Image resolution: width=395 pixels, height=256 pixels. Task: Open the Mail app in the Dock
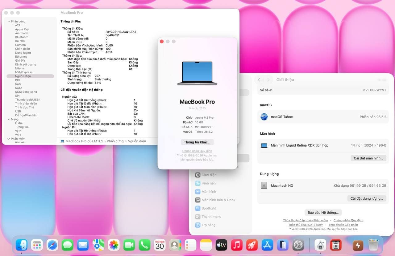tap(83, 245)
